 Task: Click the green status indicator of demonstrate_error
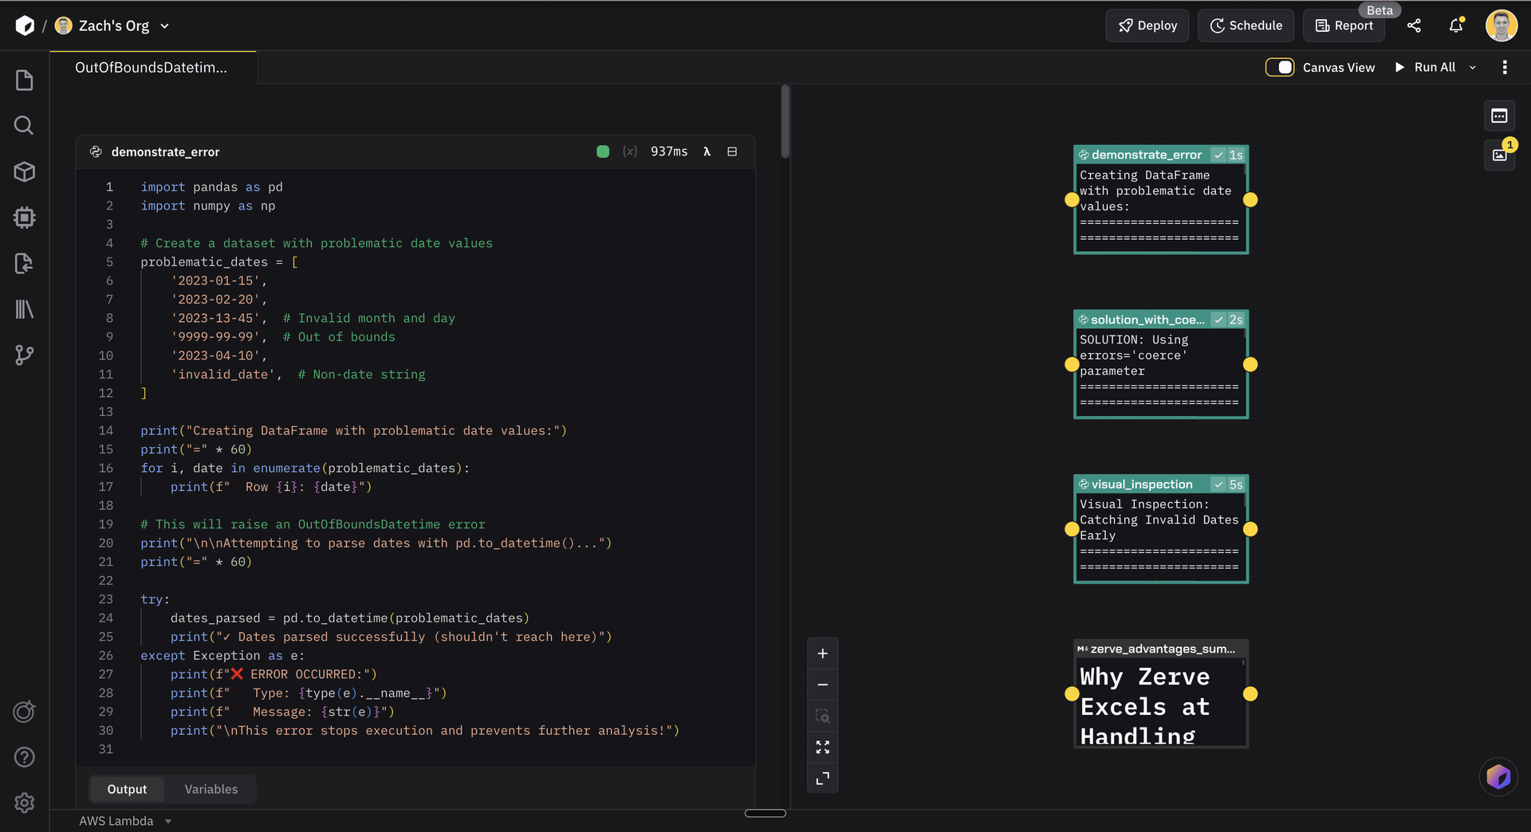pos(603,151)
